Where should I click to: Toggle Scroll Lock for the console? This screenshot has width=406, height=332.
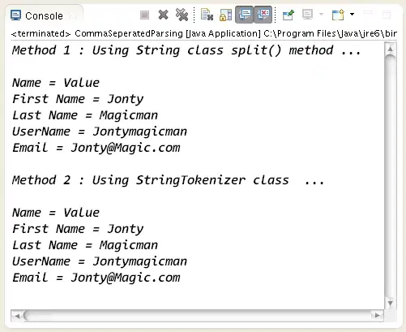[x=225, y=15]
